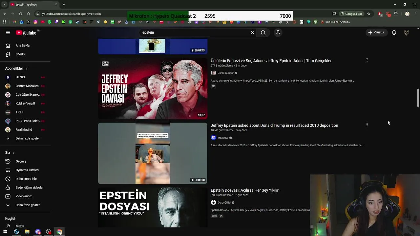This screenshot has height=236, width=420.
Task: Click the Oluştur create button
Action: point(376,32)
